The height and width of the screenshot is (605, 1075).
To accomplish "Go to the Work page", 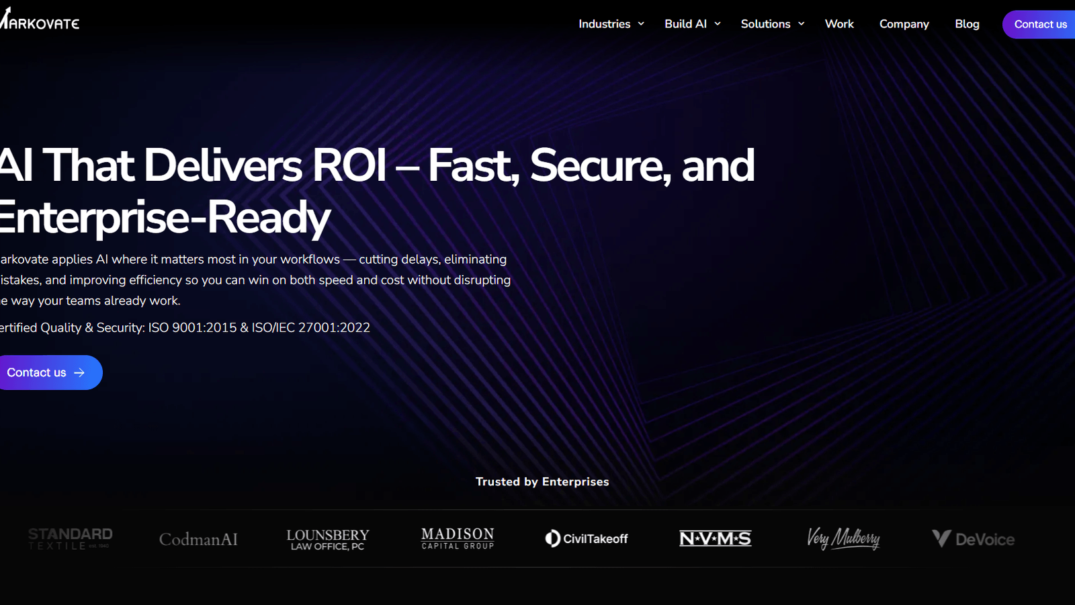I will pyautogui.click(x=839, y=24).
